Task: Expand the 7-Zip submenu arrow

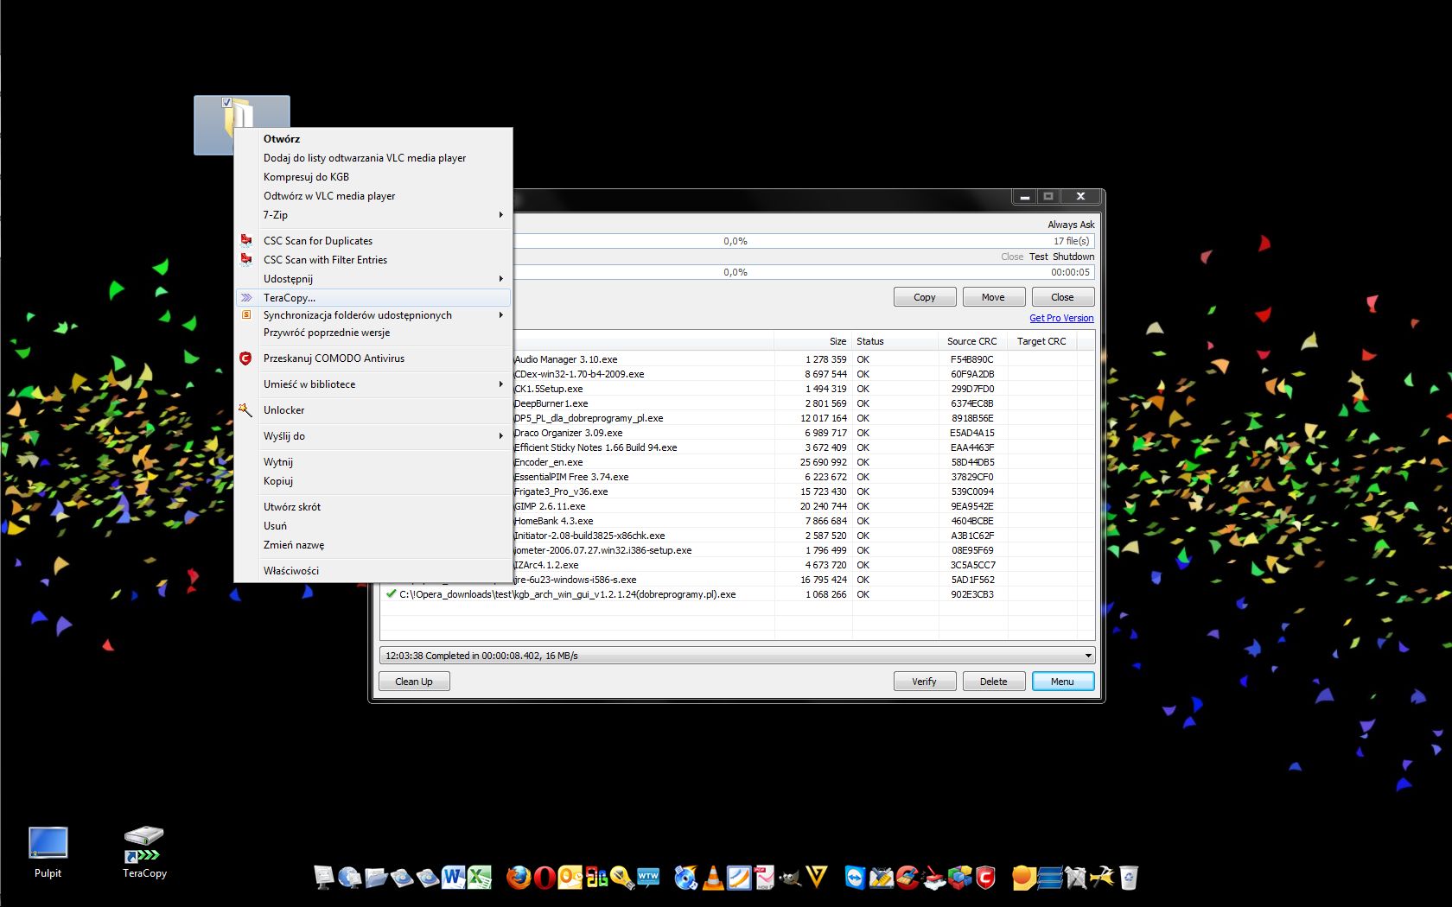Action: point(500,214)
